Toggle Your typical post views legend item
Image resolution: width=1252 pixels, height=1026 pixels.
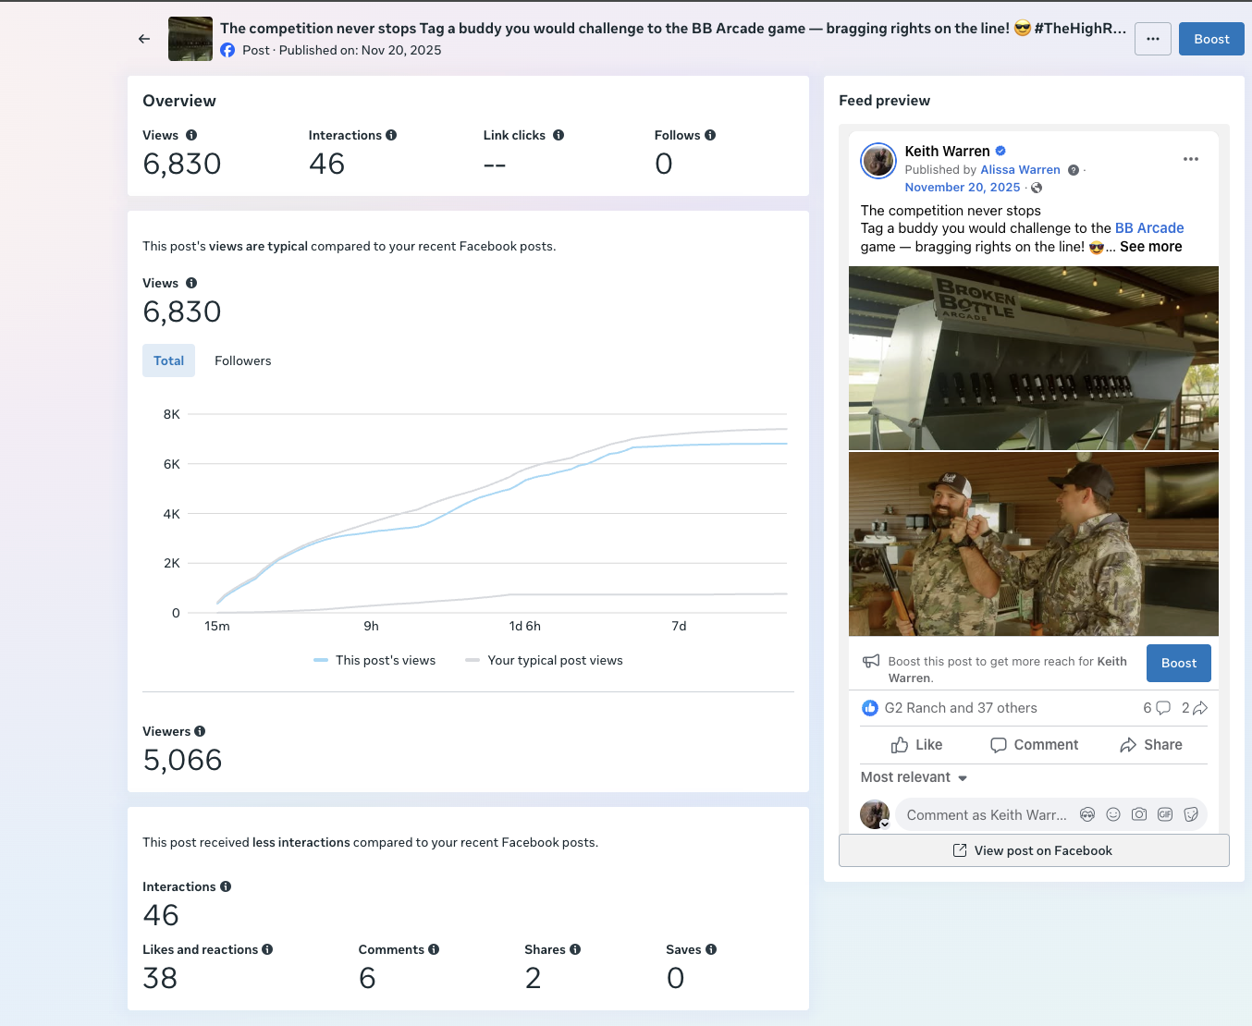[544, 660]
